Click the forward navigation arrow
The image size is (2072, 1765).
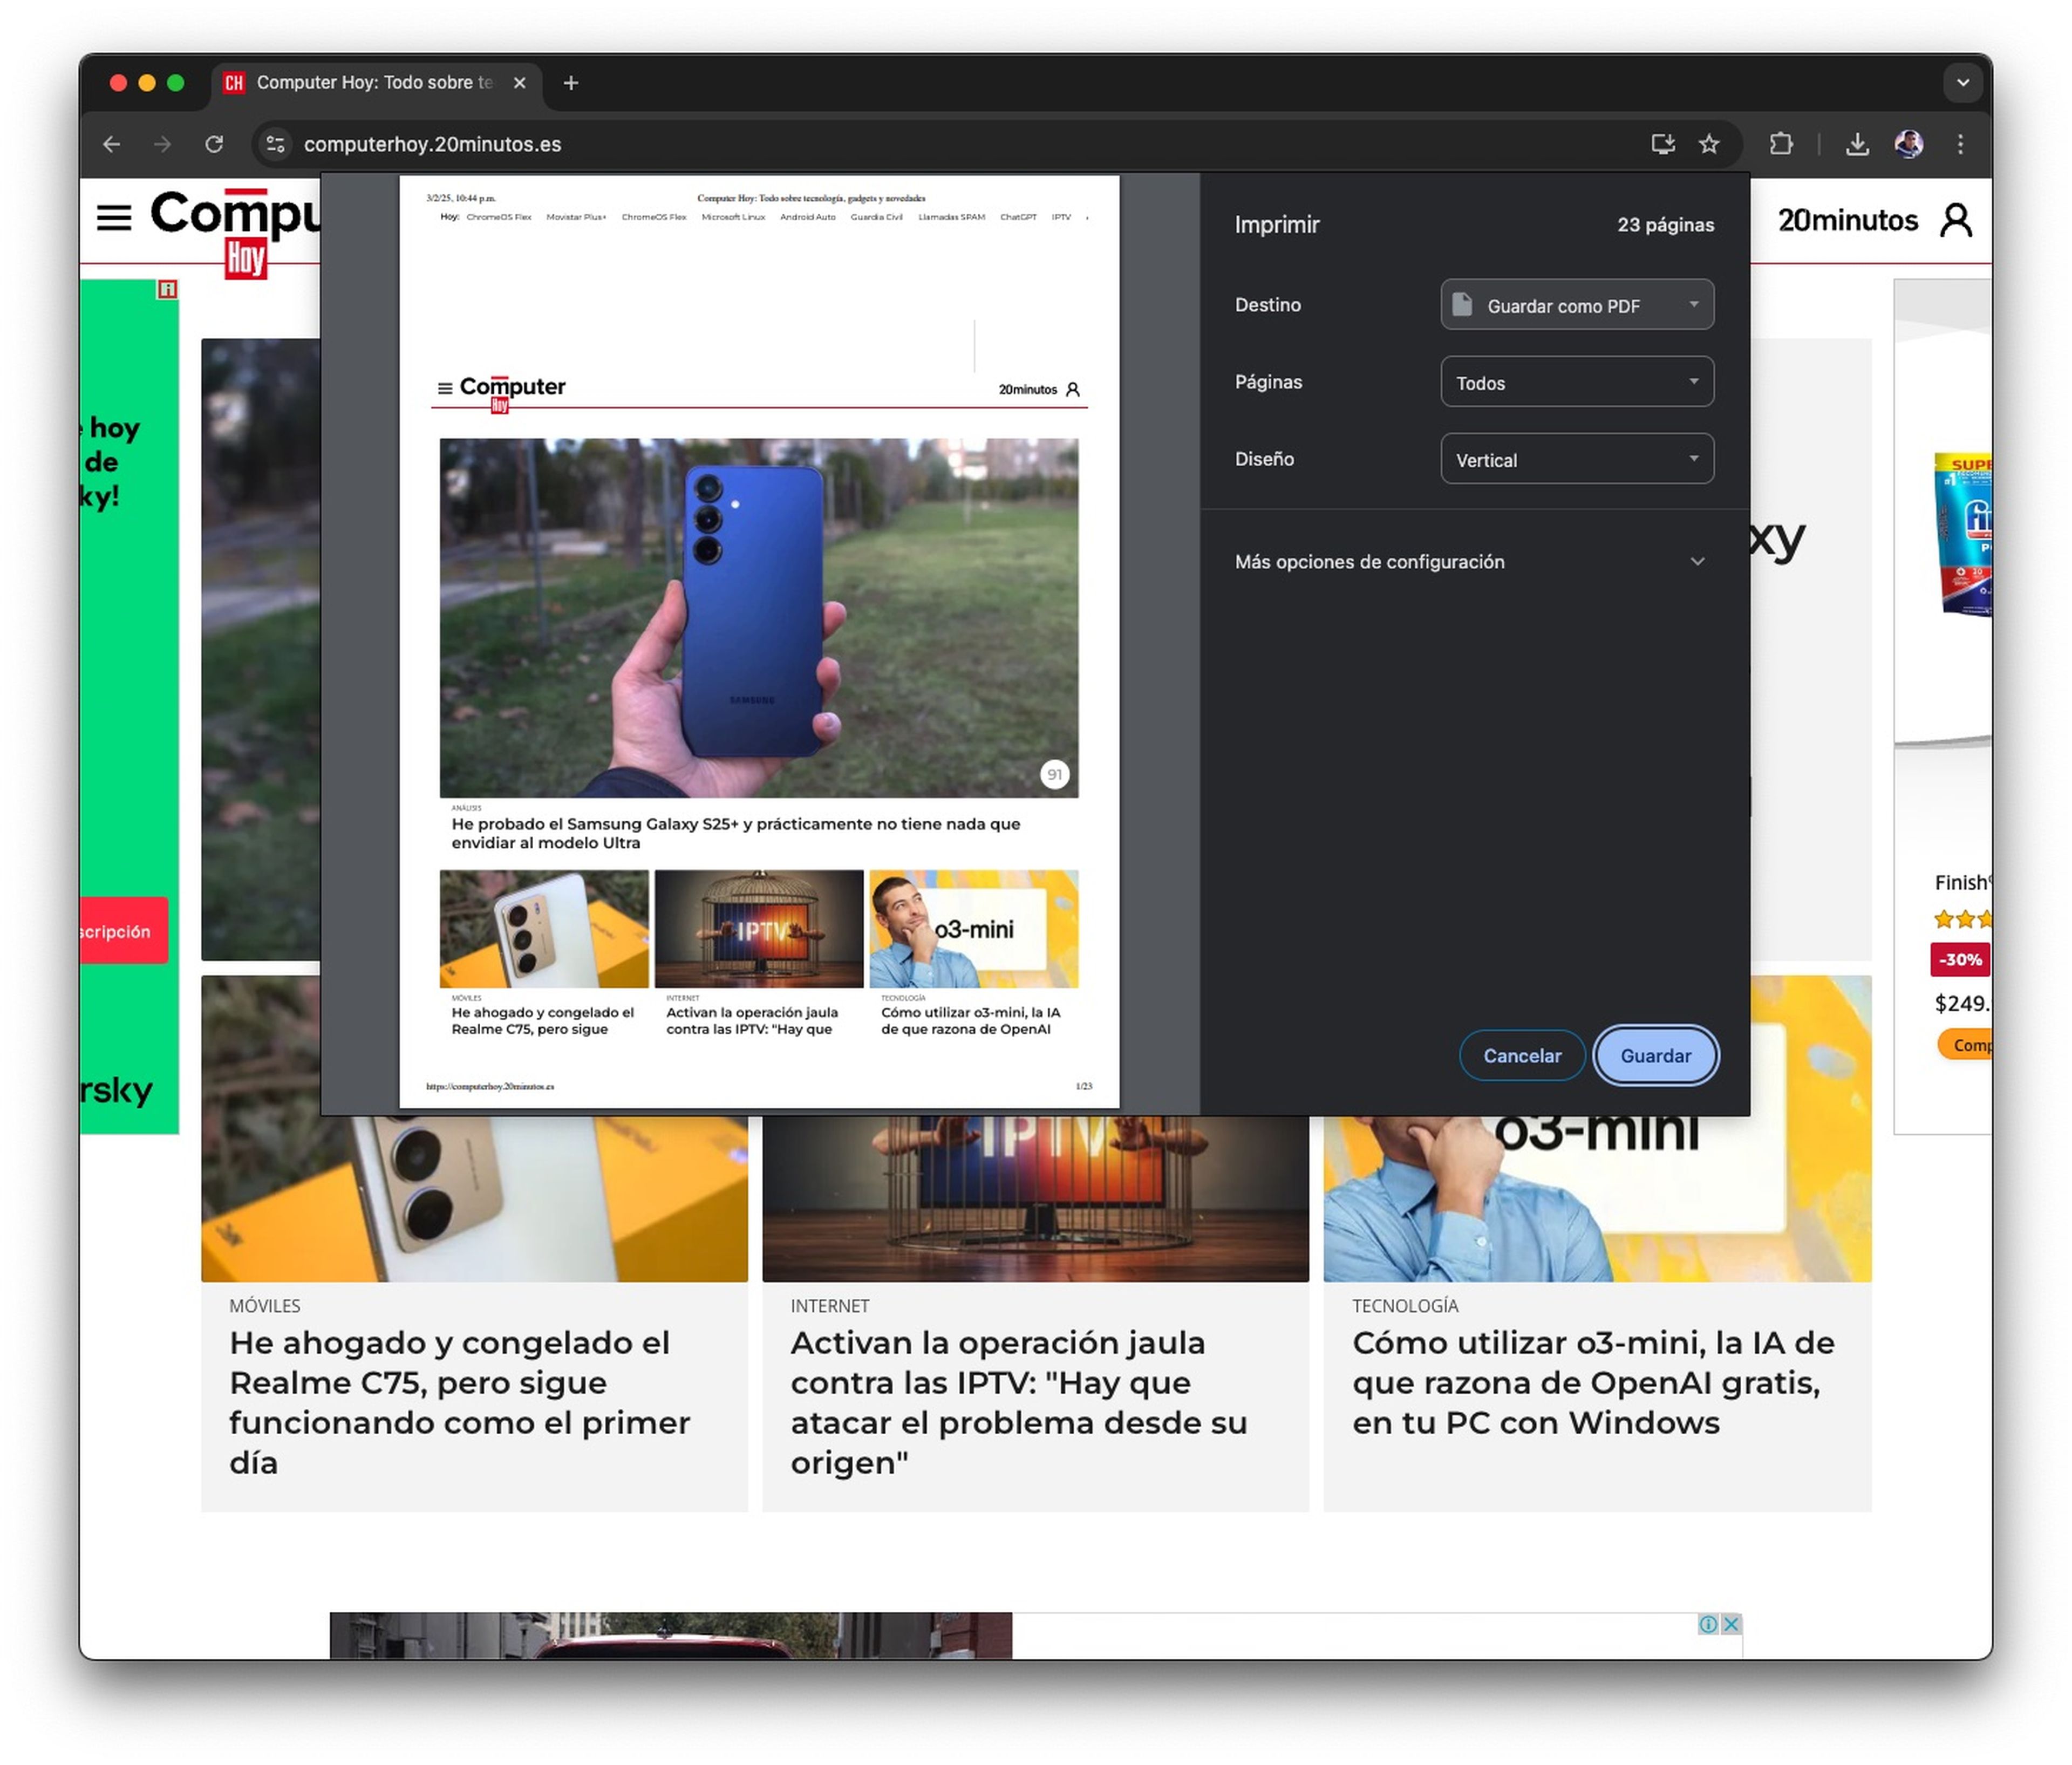pos(162,144)
